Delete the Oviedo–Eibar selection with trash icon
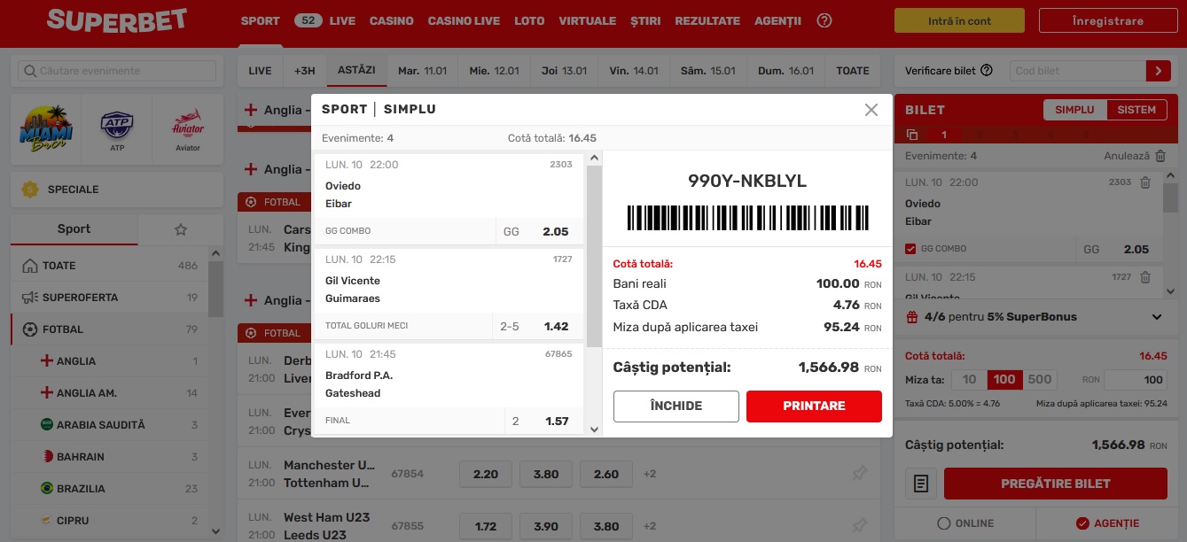The height and width of the screenshot is (542, 1187). pyautogui.click(x=1145, y=182)
